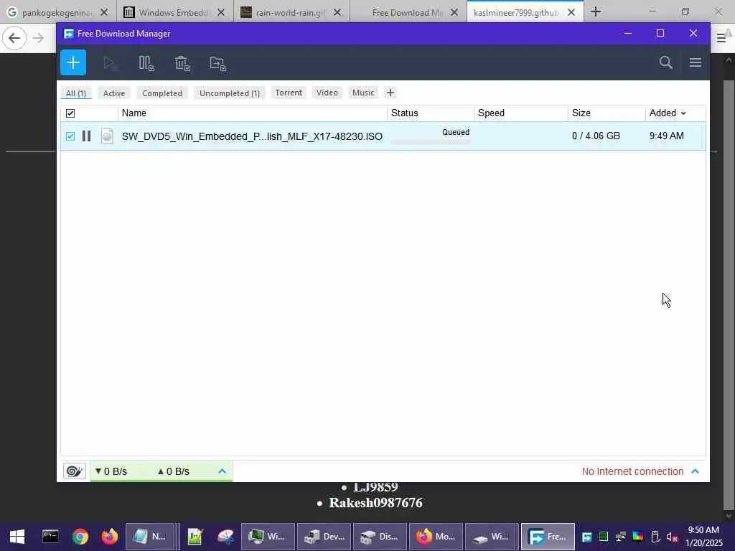Click the Free Download Manager tray icon
Image resolution: width=735 pixels, height=551 pixels.
(x=586, y=537)
